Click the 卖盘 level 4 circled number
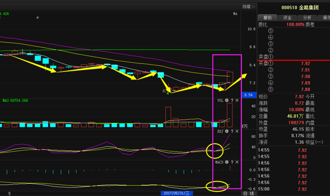Image resolution: width=330 pixels, height=196 pixels. [271, 37]
